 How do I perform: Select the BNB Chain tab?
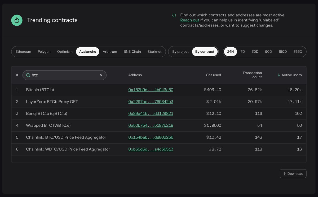tap(132, 52)
